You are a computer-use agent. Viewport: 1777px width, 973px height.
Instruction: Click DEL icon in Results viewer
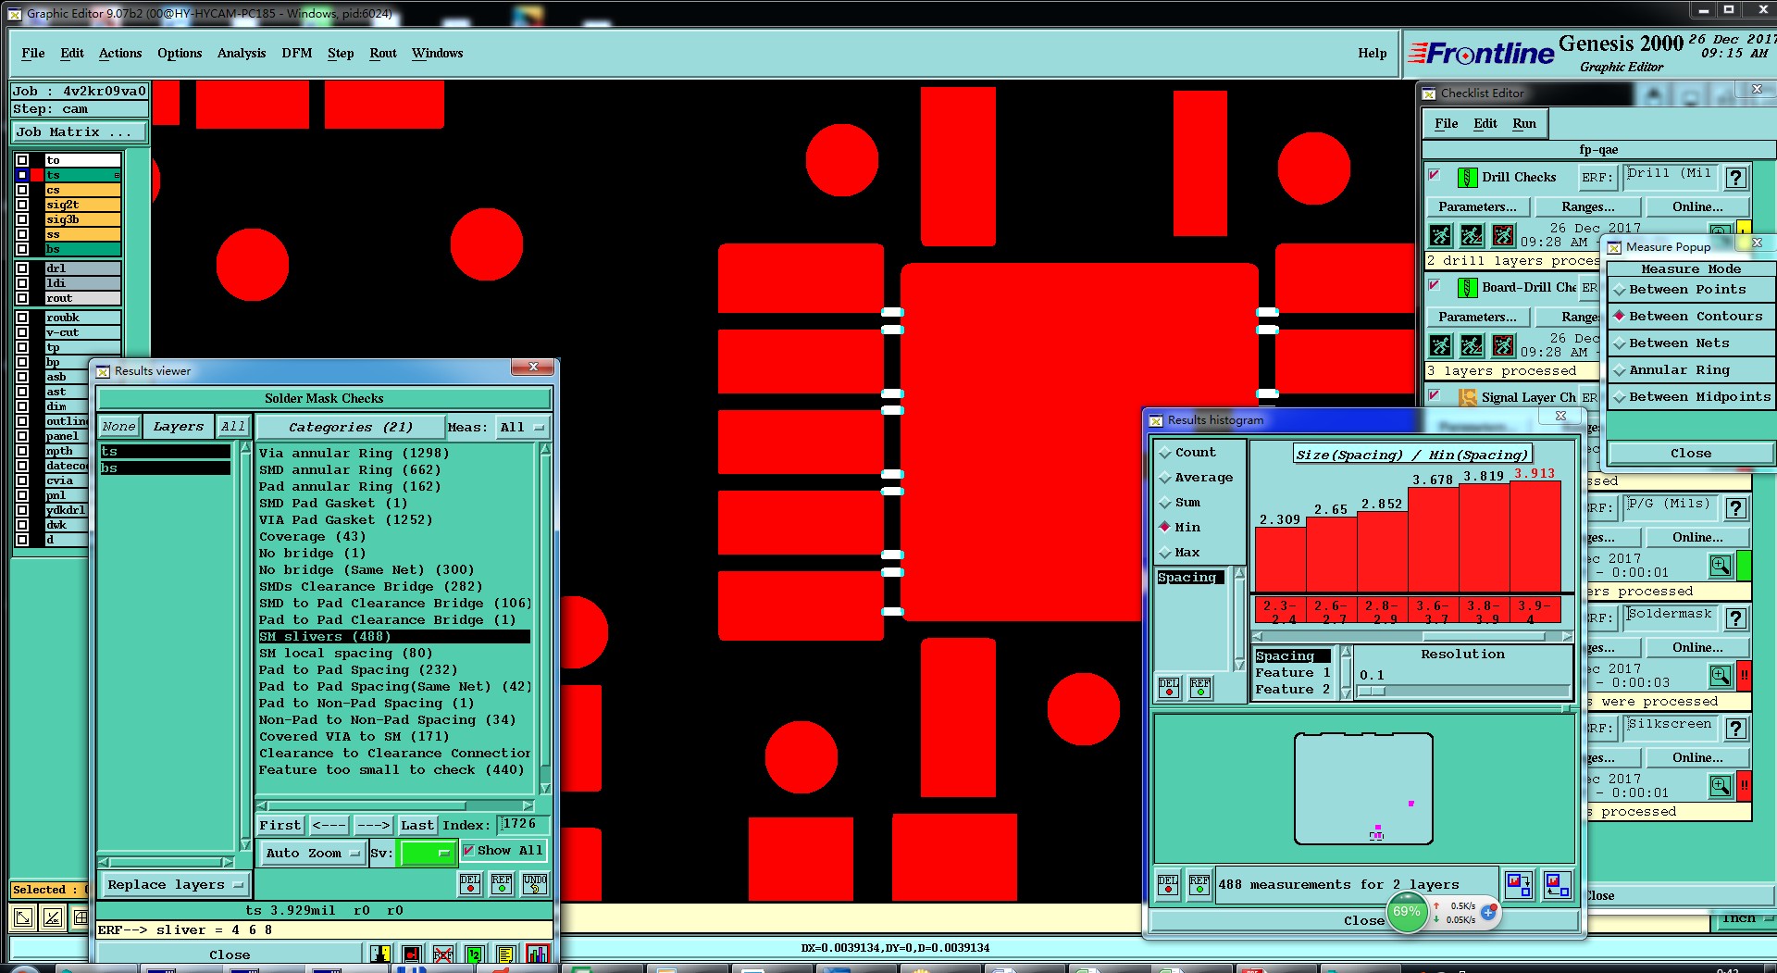tap(470, 884)
